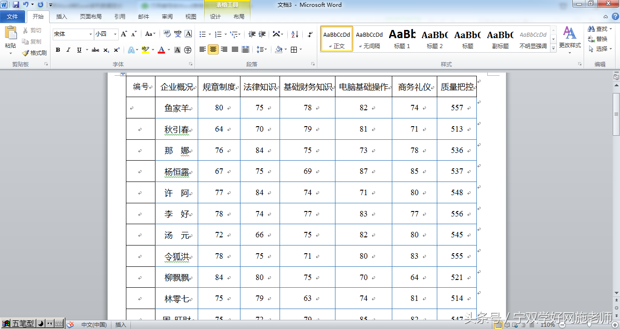Click the 剪切 button

(32, 30)
